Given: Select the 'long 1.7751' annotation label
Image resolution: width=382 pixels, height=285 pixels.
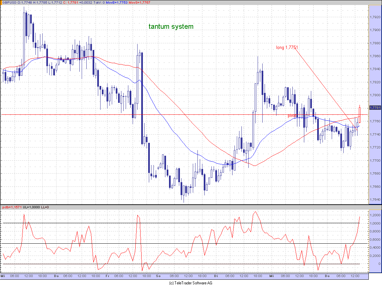Looking at the screenshot, I should (287, 48).
